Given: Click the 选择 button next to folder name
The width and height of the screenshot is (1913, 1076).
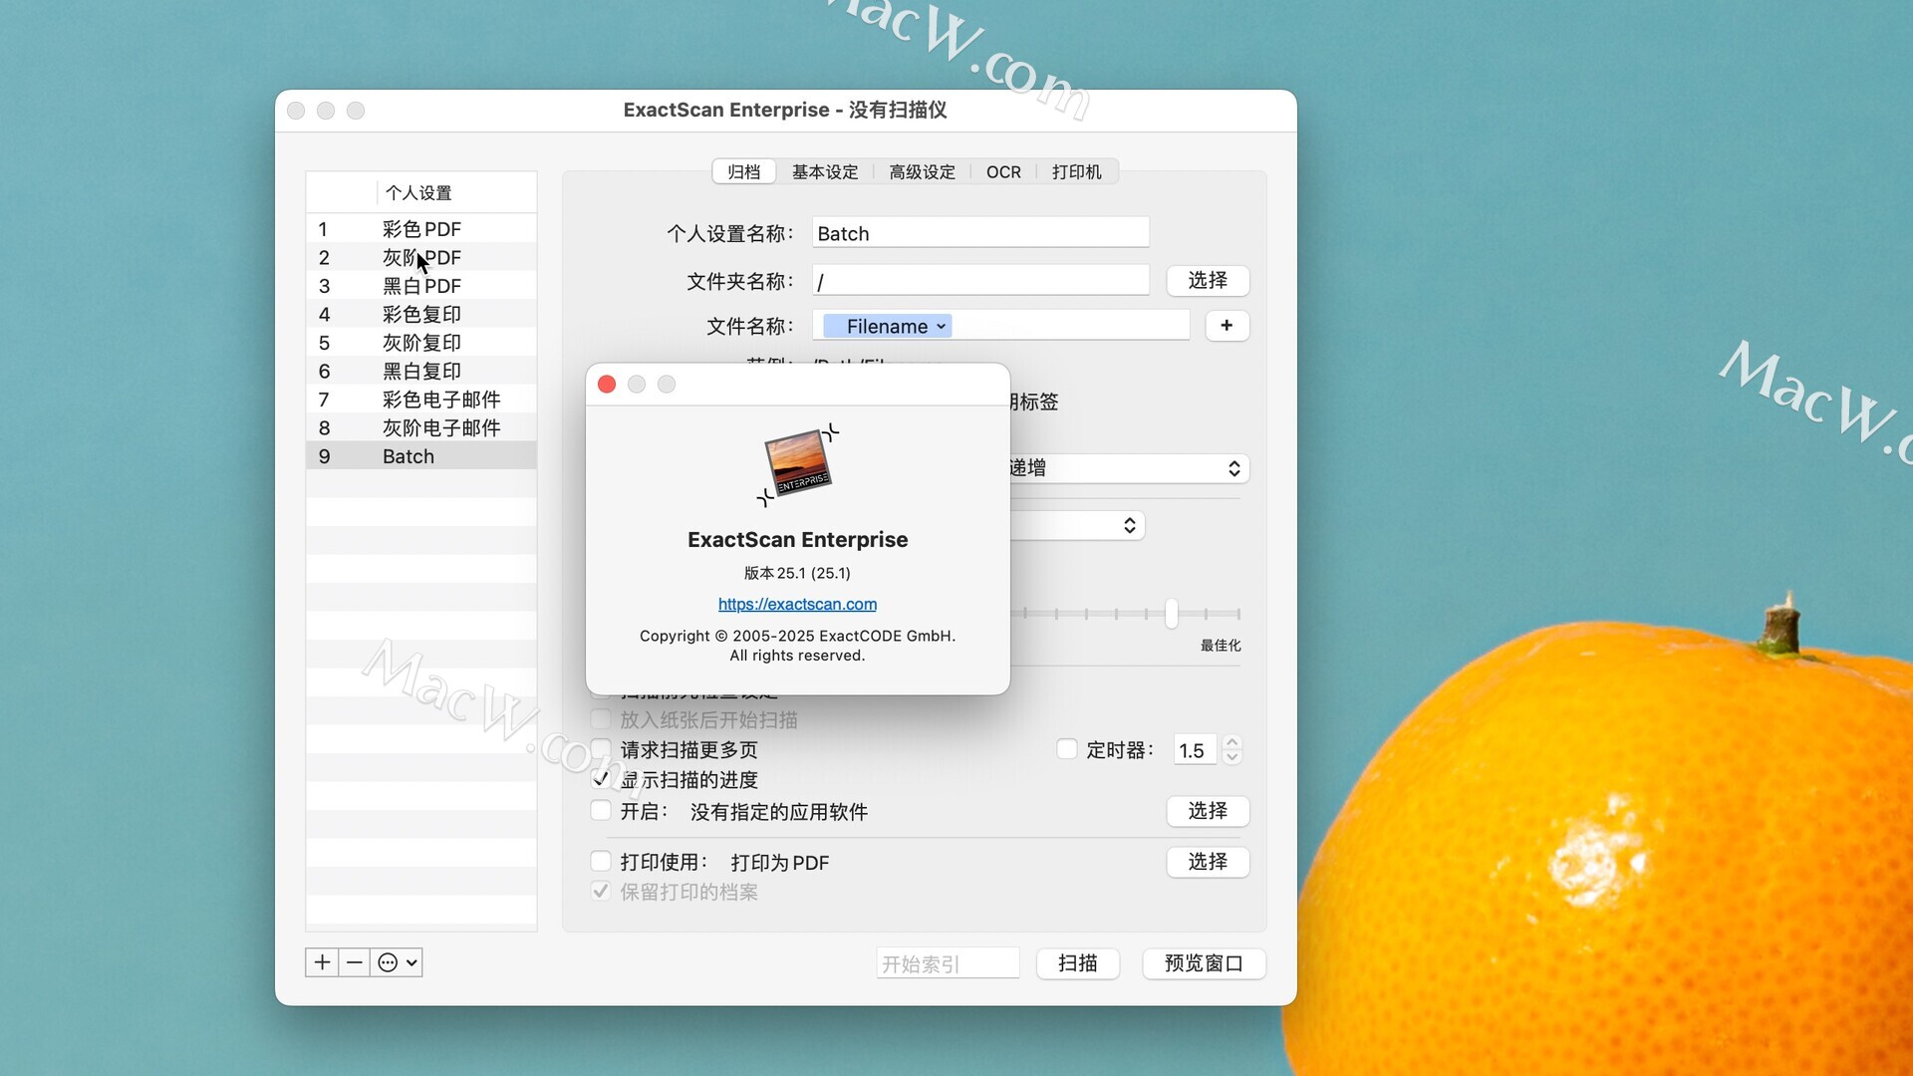Looking at the screenshot, I should pyautogui.click(x=1208, y=281).
